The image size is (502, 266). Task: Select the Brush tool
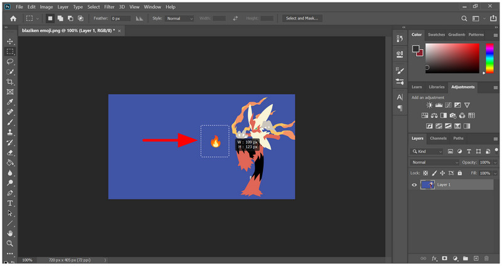coord(10,122)
